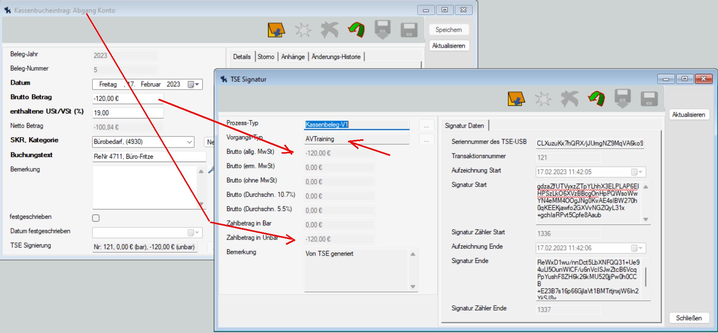Switch to the Storno tab

click(x=266, y=57)
